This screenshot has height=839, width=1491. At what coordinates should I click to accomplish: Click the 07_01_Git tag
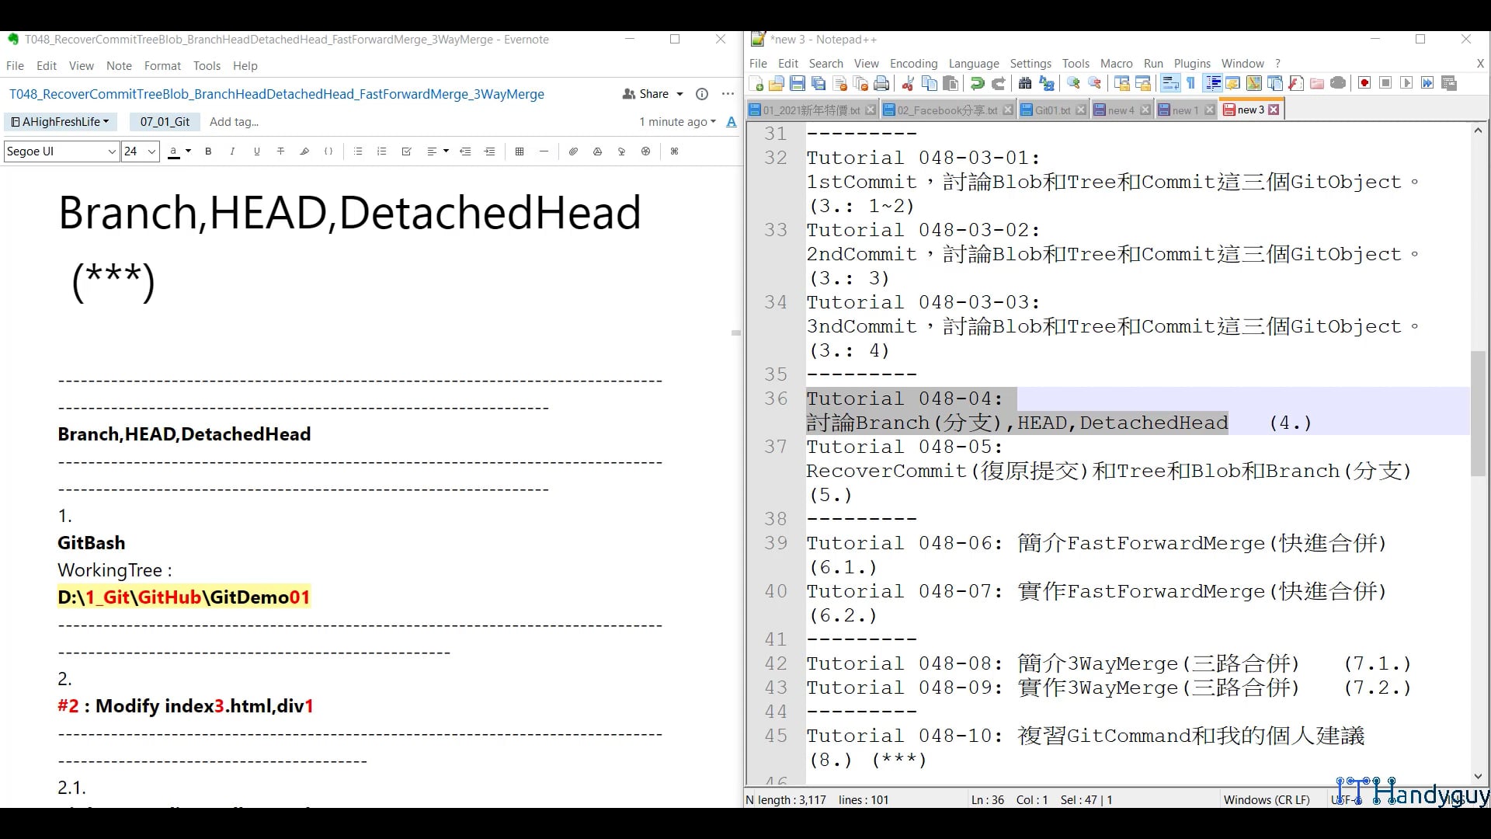[165, 122]
